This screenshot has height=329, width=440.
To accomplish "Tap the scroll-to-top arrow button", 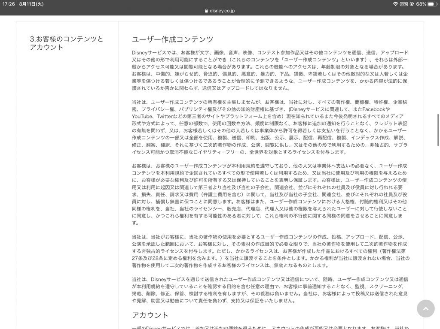I will pos(426,308).
